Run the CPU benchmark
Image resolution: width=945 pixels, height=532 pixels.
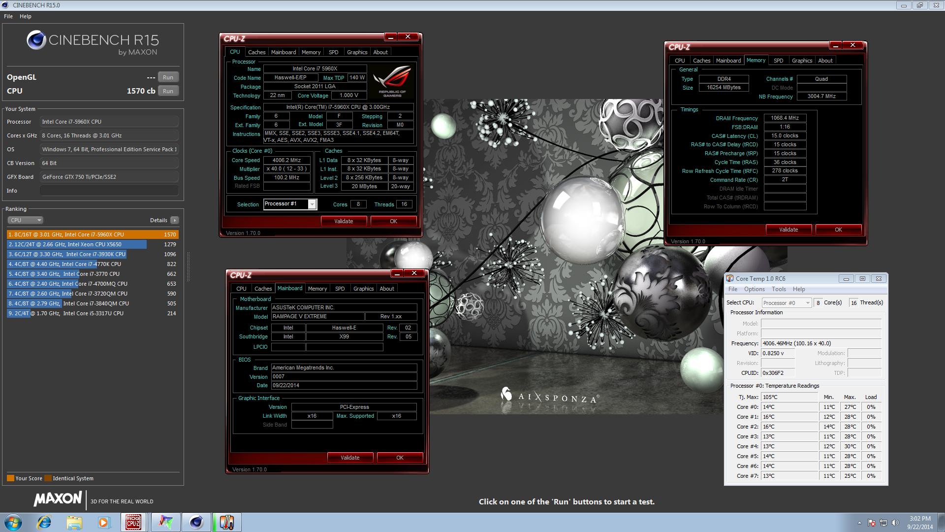coord(168,91)
